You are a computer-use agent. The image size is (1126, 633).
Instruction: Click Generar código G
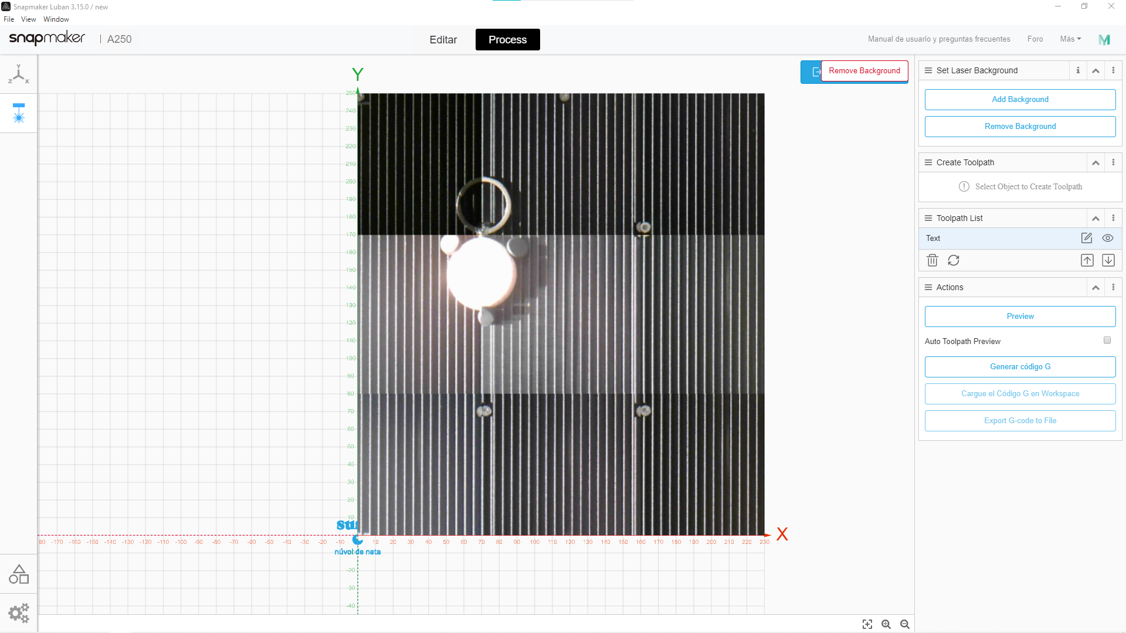(1020, 366)
